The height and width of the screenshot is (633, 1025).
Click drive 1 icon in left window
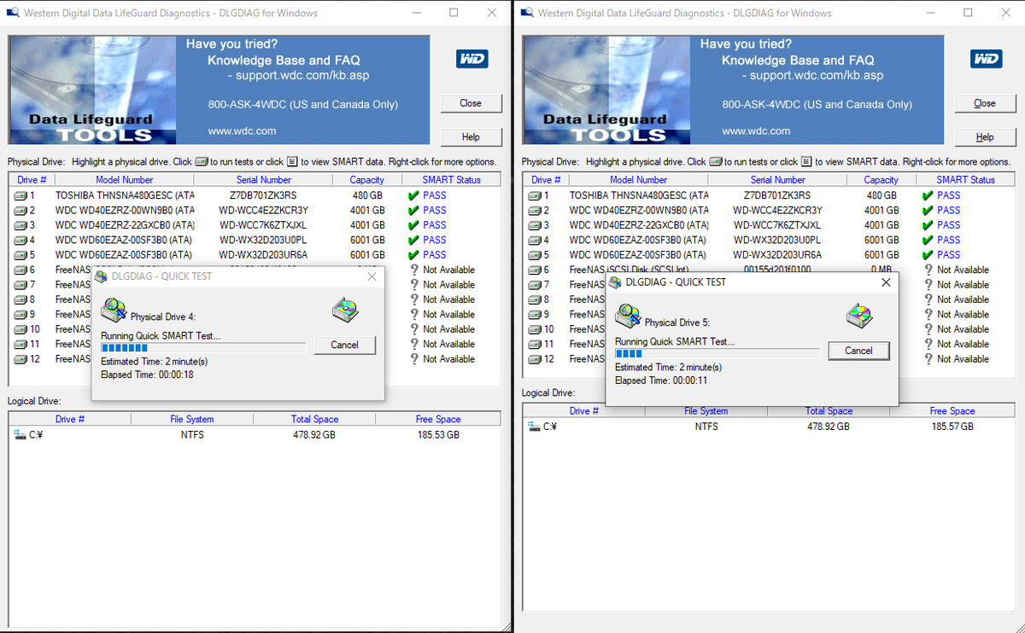(x=20, y=195)
